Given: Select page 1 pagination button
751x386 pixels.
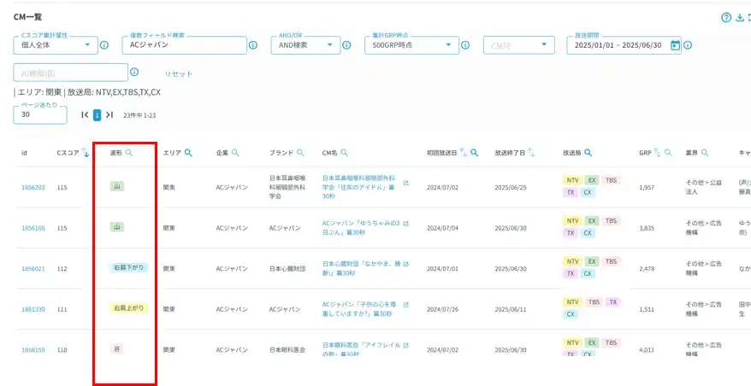Looking at the screenshot, I should 98,114.
